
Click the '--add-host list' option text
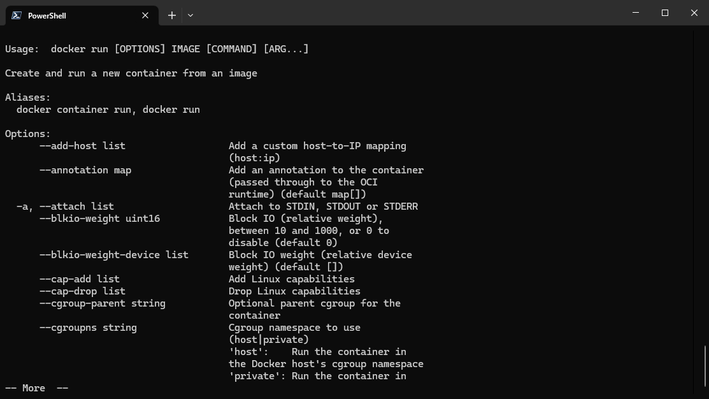[82, 146]
